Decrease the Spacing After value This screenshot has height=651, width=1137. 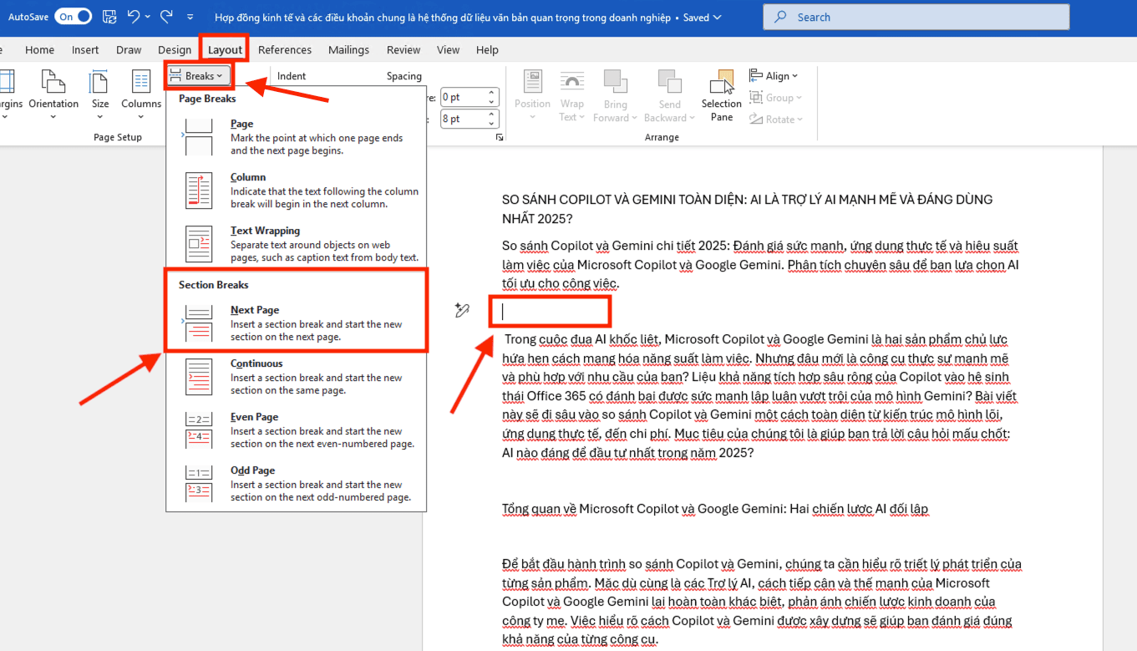click(x=492, y=123)
